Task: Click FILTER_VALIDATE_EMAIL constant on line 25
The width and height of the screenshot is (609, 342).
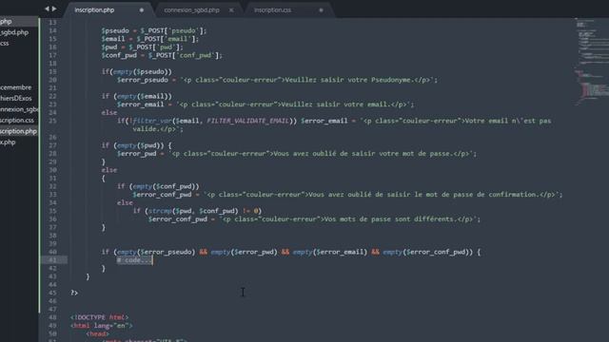Action: pyautogui.click(x=247, y=121)
